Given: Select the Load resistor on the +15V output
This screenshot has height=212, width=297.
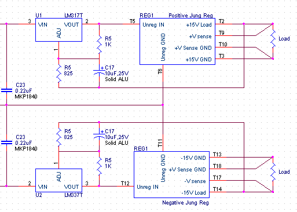Looking at the screenshot, I should (273, 39).
